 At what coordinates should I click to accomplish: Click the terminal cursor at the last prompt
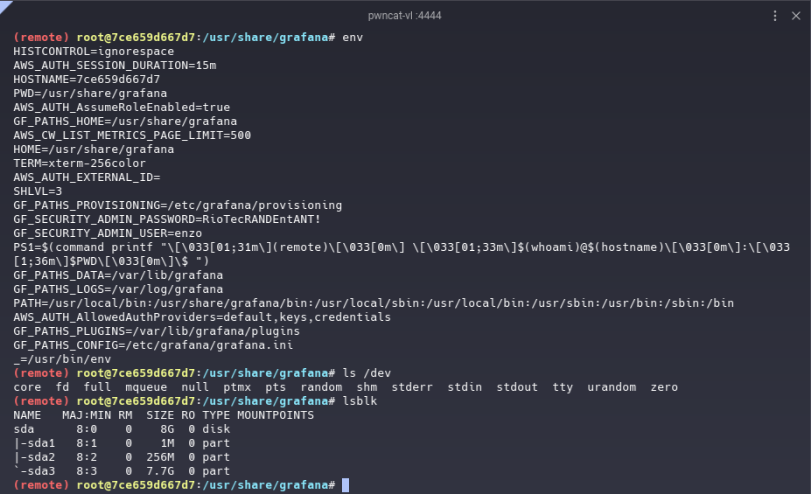coord(346,484)
